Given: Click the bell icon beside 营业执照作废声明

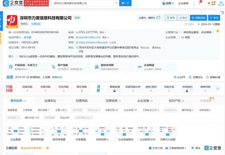Looking at the screenshot, I should 48,148.
